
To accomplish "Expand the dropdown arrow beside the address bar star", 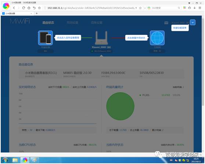I will tap(145, 8).
